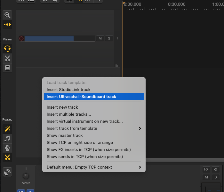Click the 0:00.000 mark on timeline ruler
This screenshot has height=192, width=224.
coord(132,4)
